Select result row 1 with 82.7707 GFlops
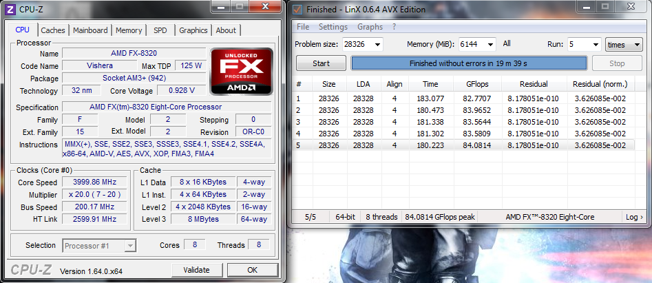The image size is (652, 283). pos(463,98)
